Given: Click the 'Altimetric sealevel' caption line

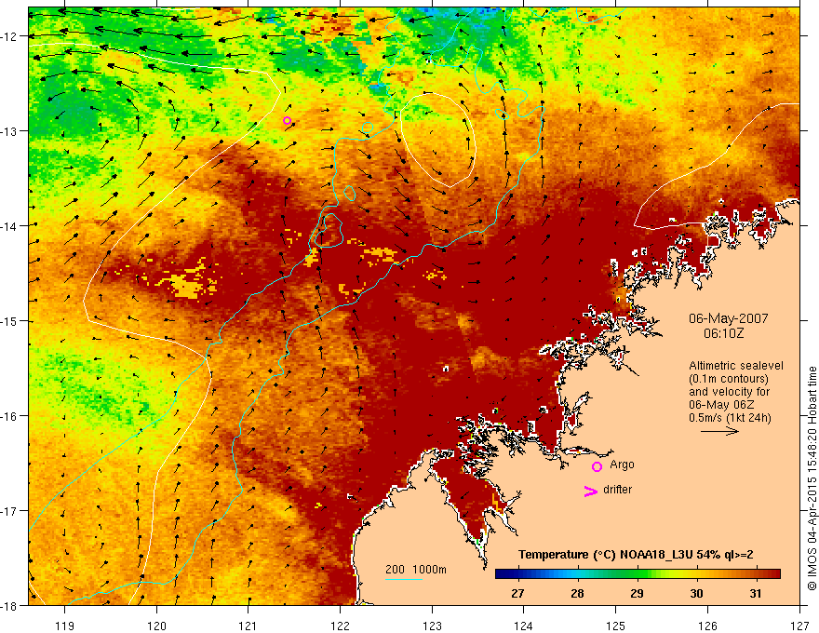Looking at the screenshot, I should tap(736, 366).
